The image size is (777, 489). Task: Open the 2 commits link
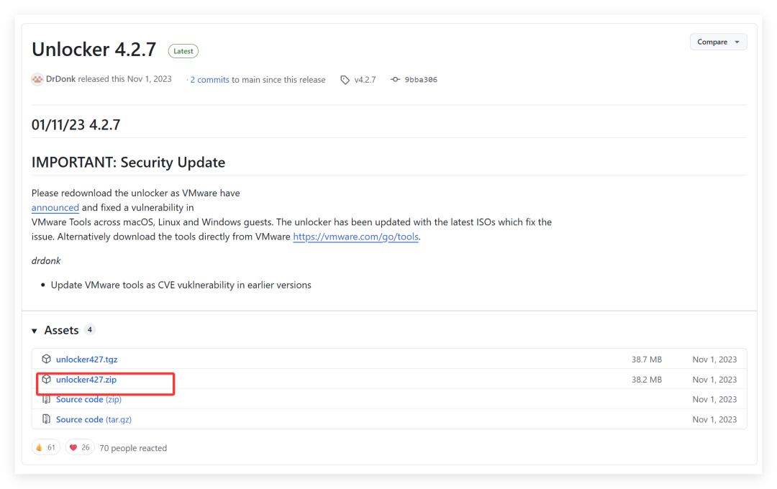click(209, 80)
